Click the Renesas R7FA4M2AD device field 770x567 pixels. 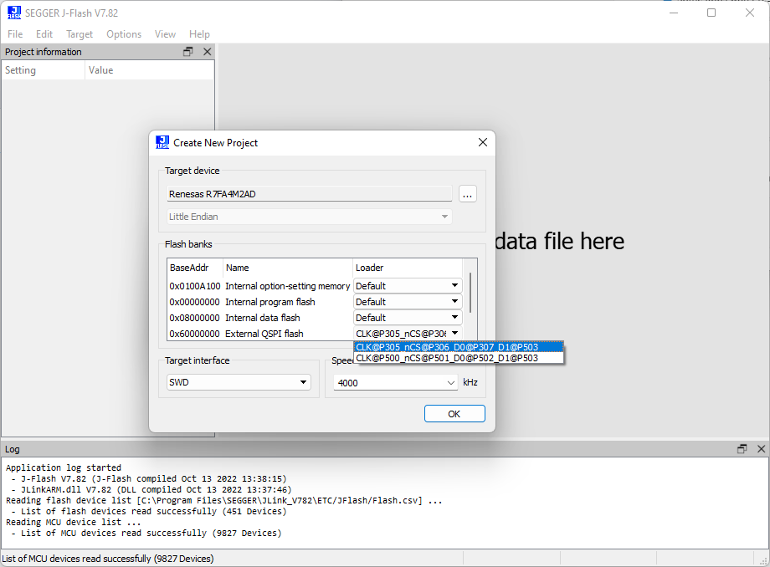click(x=310, y=194)
